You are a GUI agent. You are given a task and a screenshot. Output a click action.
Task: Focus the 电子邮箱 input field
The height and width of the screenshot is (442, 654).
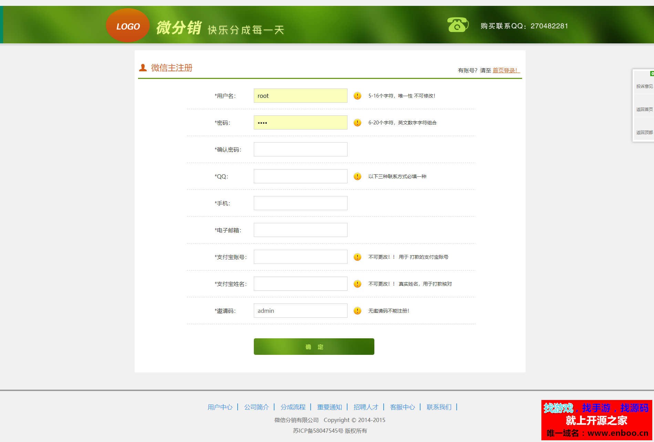tap(300, 230)
